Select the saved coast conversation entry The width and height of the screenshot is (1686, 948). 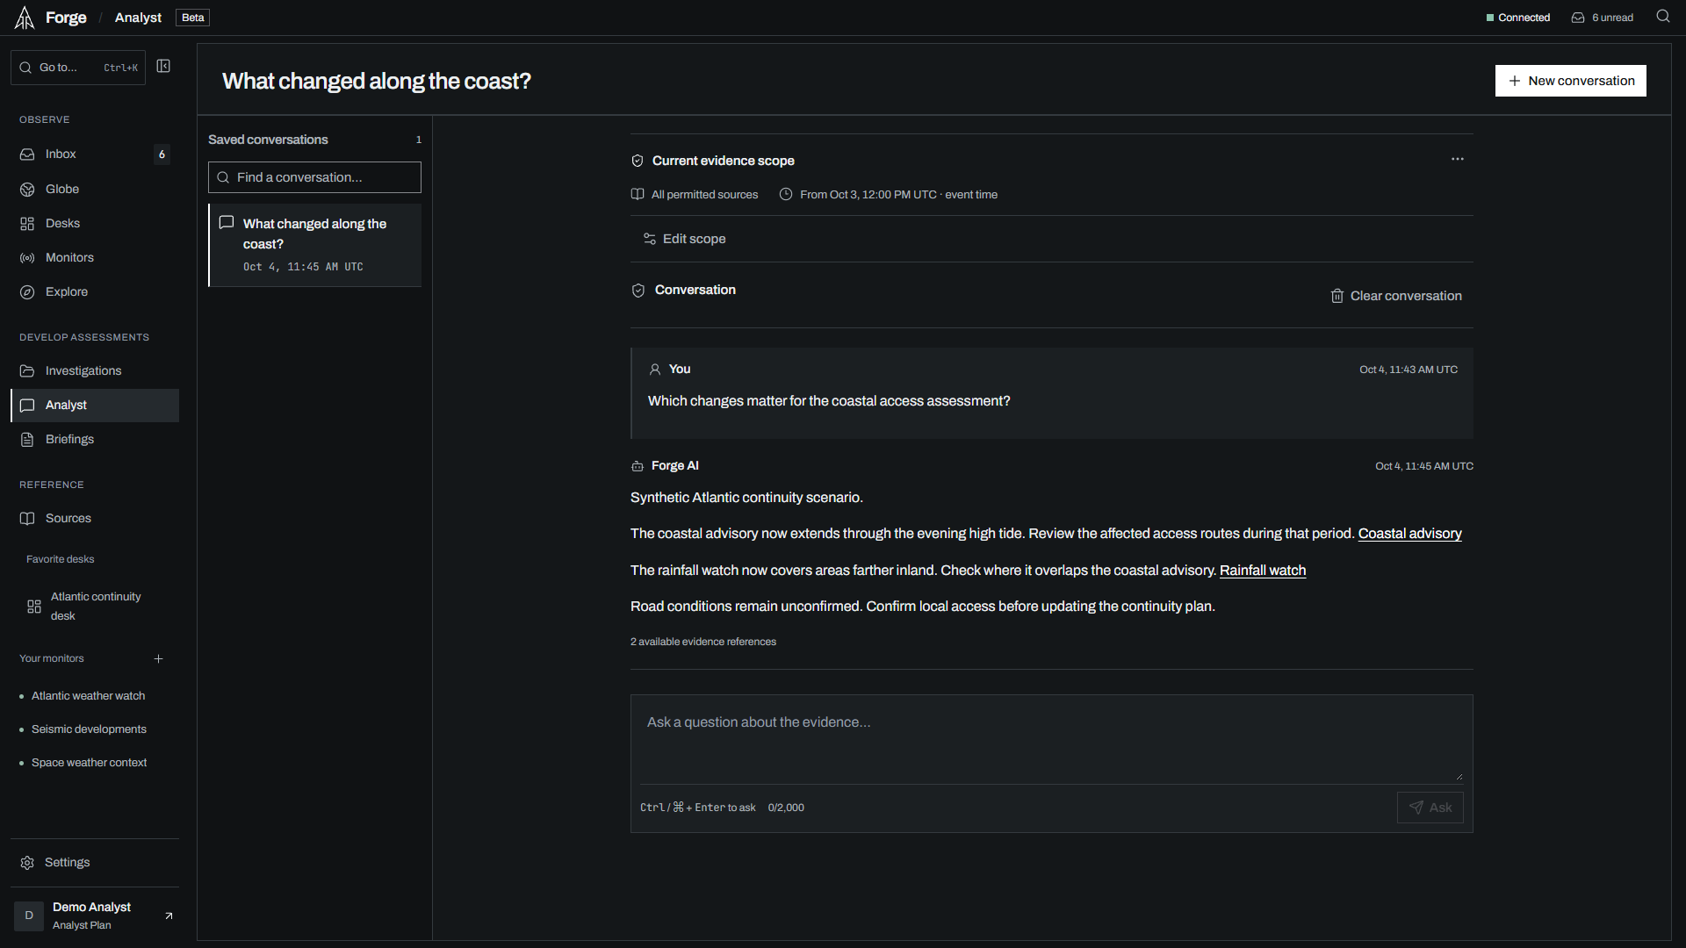(x=314, y=245)
